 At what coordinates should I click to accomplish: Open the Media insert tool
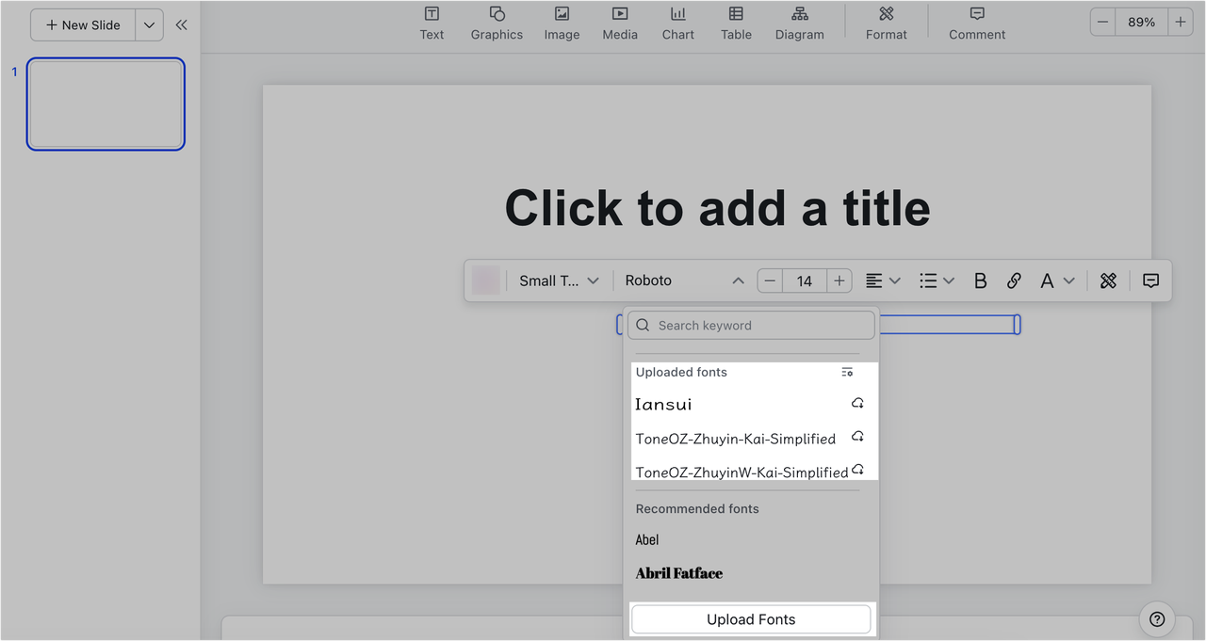coord(620,24)
